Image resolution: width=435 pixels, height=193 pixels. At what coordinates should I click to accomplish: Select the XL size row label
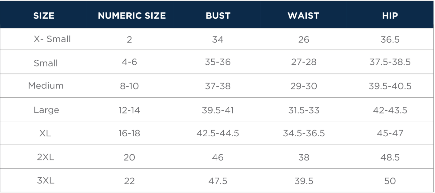point(45,133)
